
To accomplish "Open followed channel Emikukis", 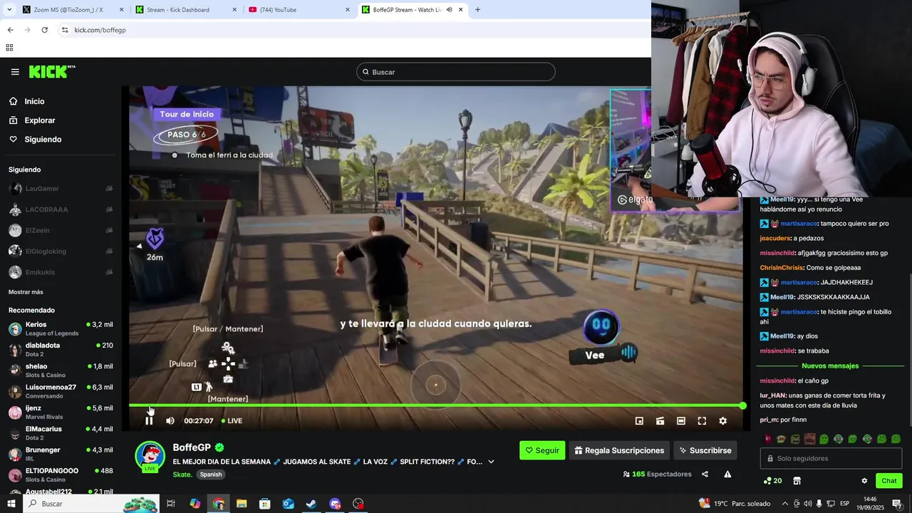I will click(x=61, y=272).
